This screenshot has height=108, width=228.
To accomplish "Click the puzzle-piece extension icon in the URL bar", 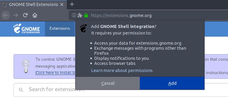I will [80, 15].
